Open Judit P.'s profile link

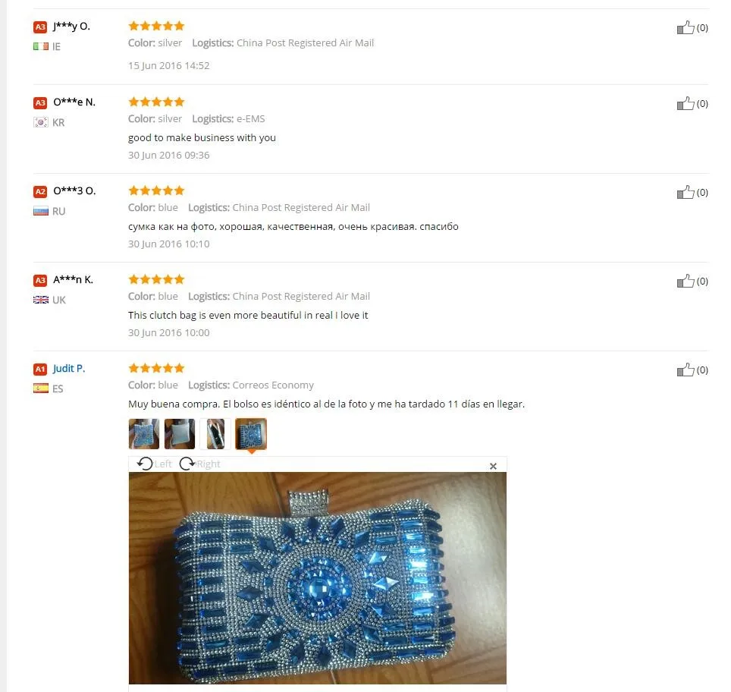69,368
